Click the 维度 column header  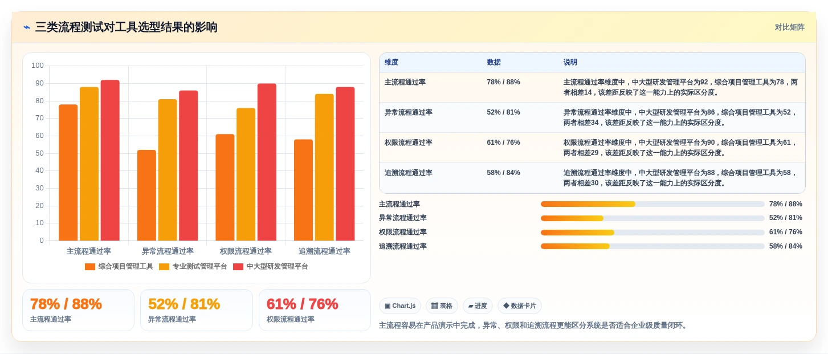(391, 63)
